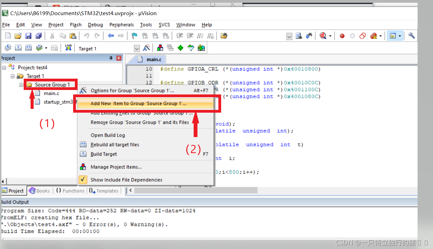The width and height of the screenshot is (433, 249).
Task: Start debug session magnifier icon
Action: 323,36
